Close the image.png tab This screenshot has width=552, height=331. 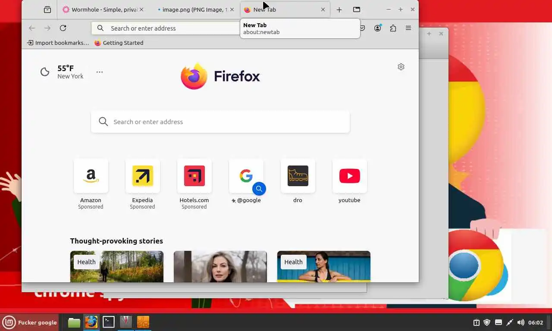tap(232, 9)
